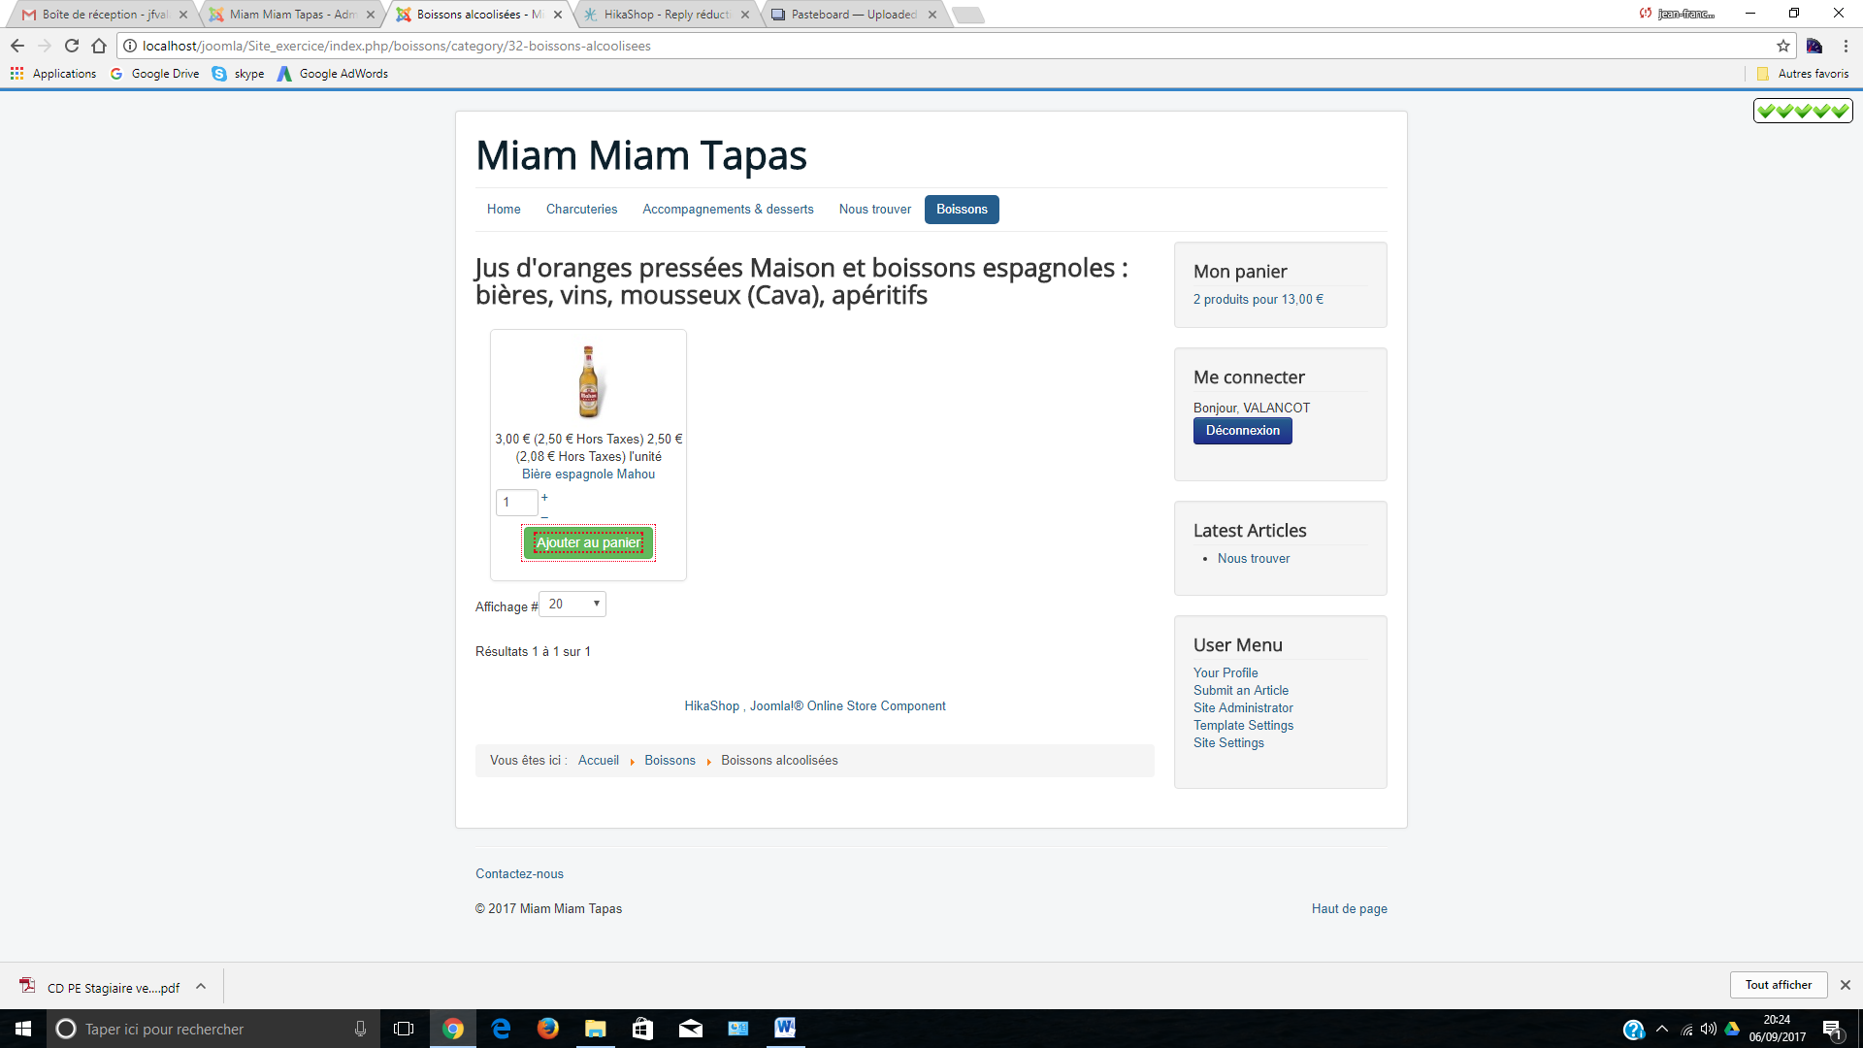
Task: Click the Mahou beer bottle thumbnail
Action: (588, 381)
